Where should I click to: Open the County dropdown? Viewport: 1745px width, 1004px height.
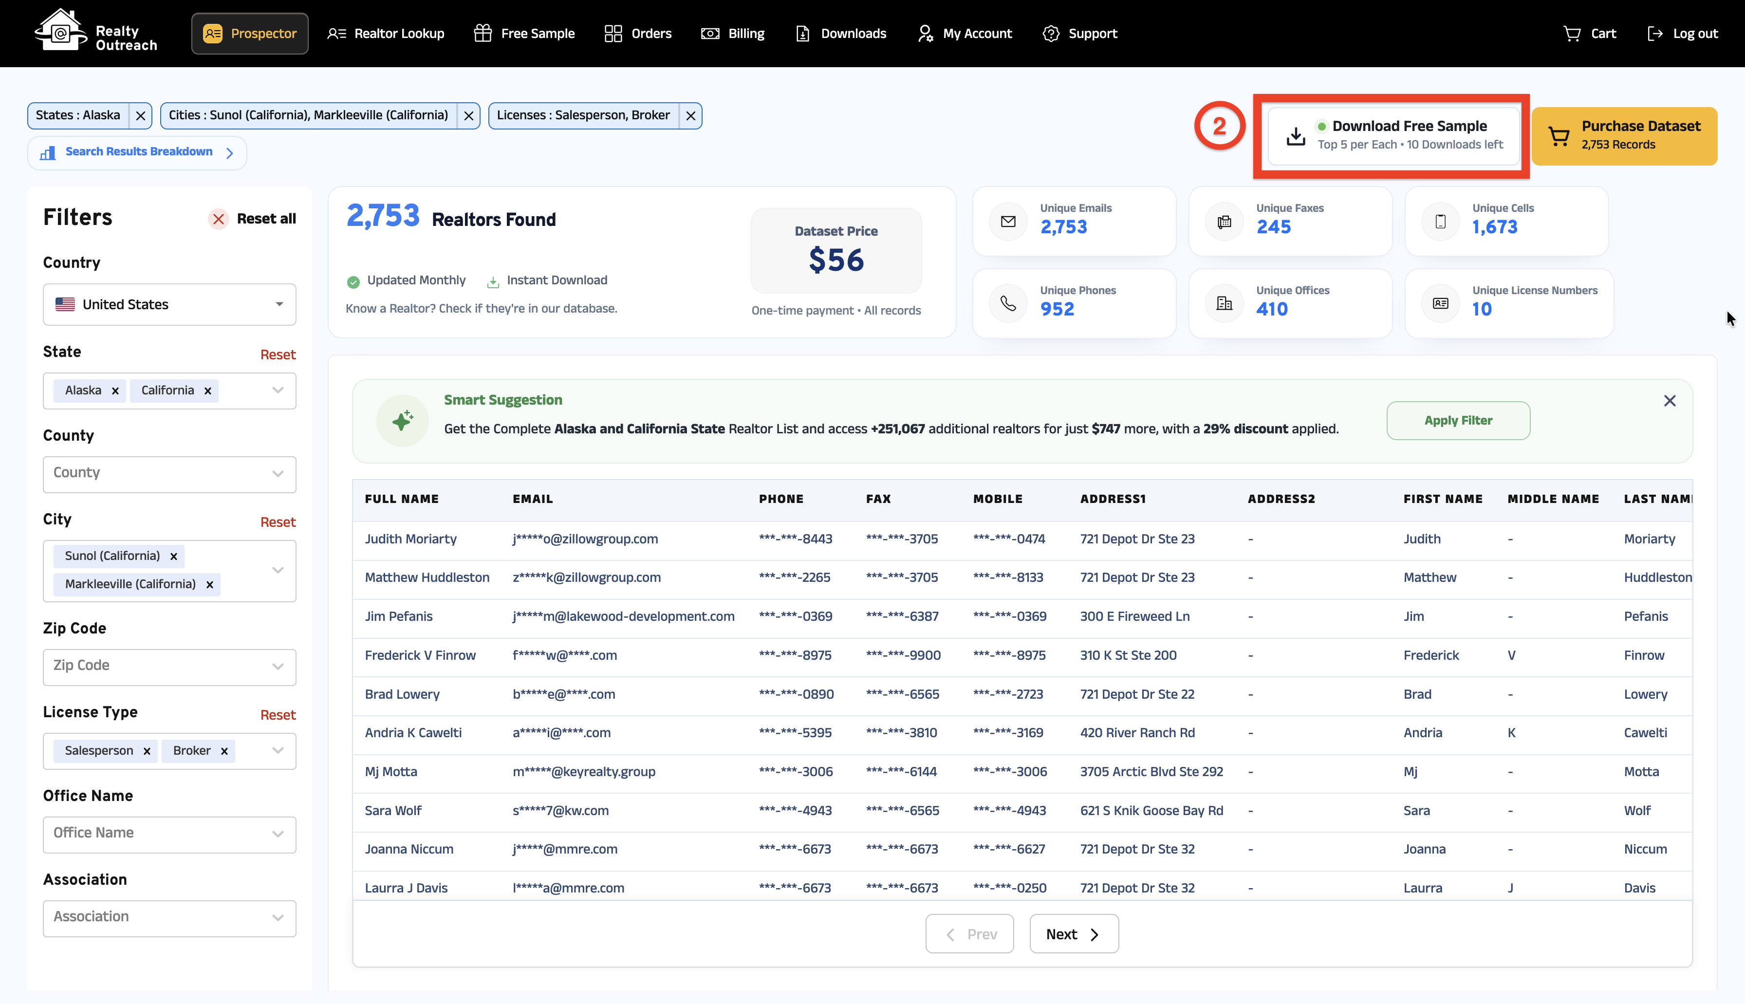click(x=169, y=474)
